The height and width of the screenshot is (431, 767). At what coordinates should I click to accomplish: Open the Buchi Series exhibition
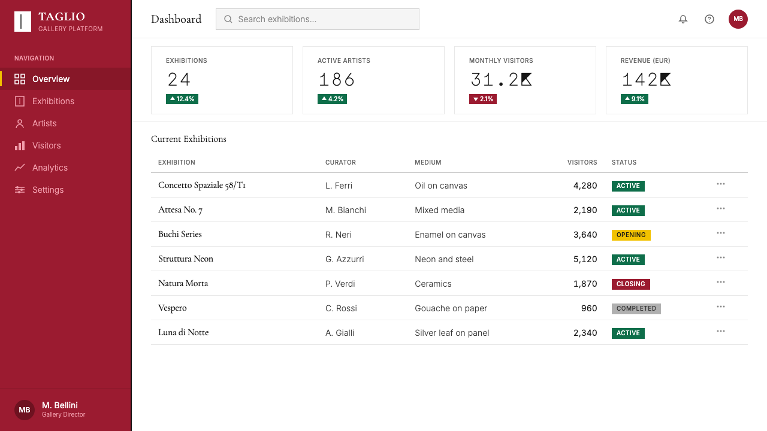(x=180, y=234)
